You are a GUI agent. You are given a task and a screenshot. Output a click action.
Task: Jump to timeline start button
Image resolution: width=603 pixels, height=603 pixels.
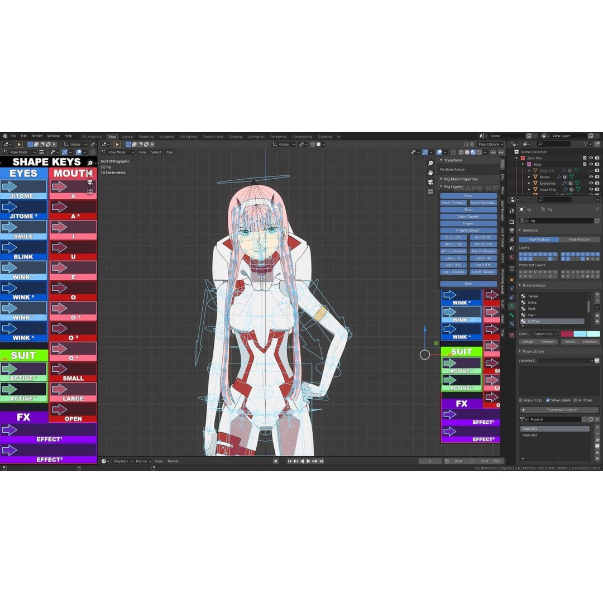pos(289,461)
